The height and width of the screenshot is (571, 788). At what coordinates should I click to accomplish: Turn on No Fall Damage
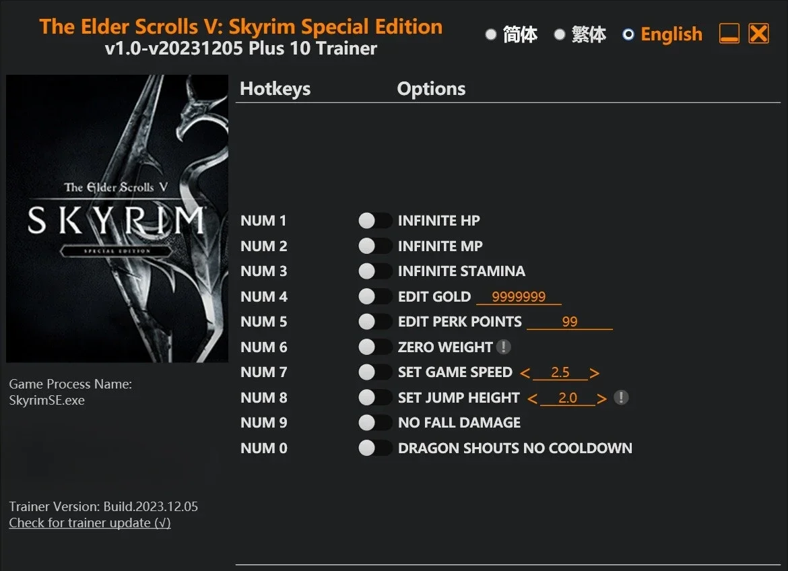[375, 422]
